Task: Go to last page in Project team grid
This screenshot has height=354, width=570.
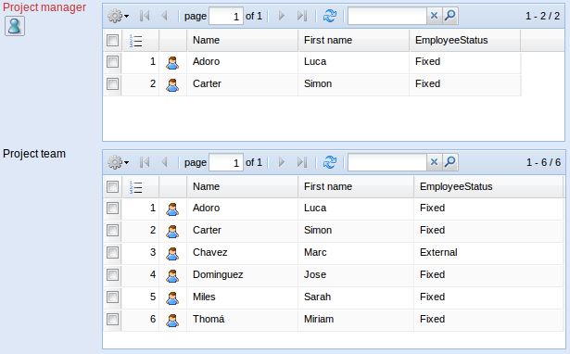Action: coord(302,162)
